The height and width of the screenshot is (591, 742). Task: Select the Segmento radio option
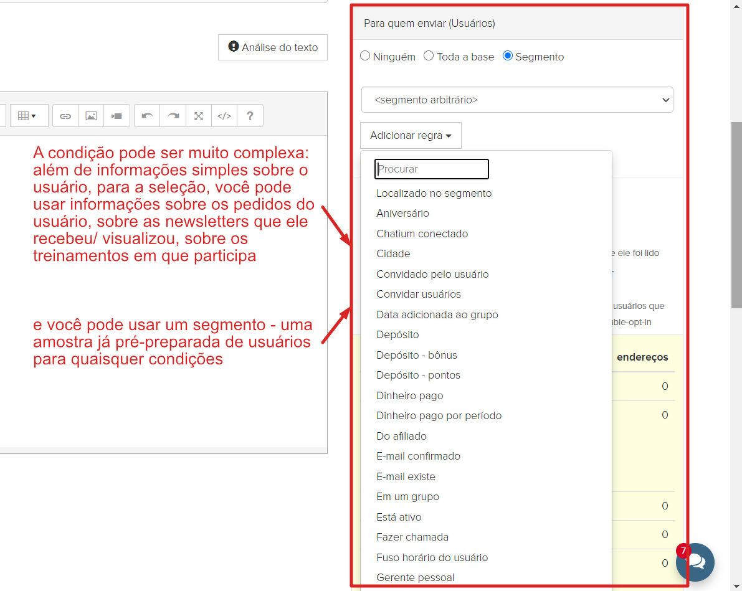508,56
